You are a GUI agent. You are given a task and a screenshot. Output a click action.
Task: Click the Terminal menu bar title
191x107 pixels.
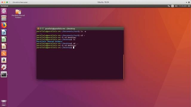4,6
